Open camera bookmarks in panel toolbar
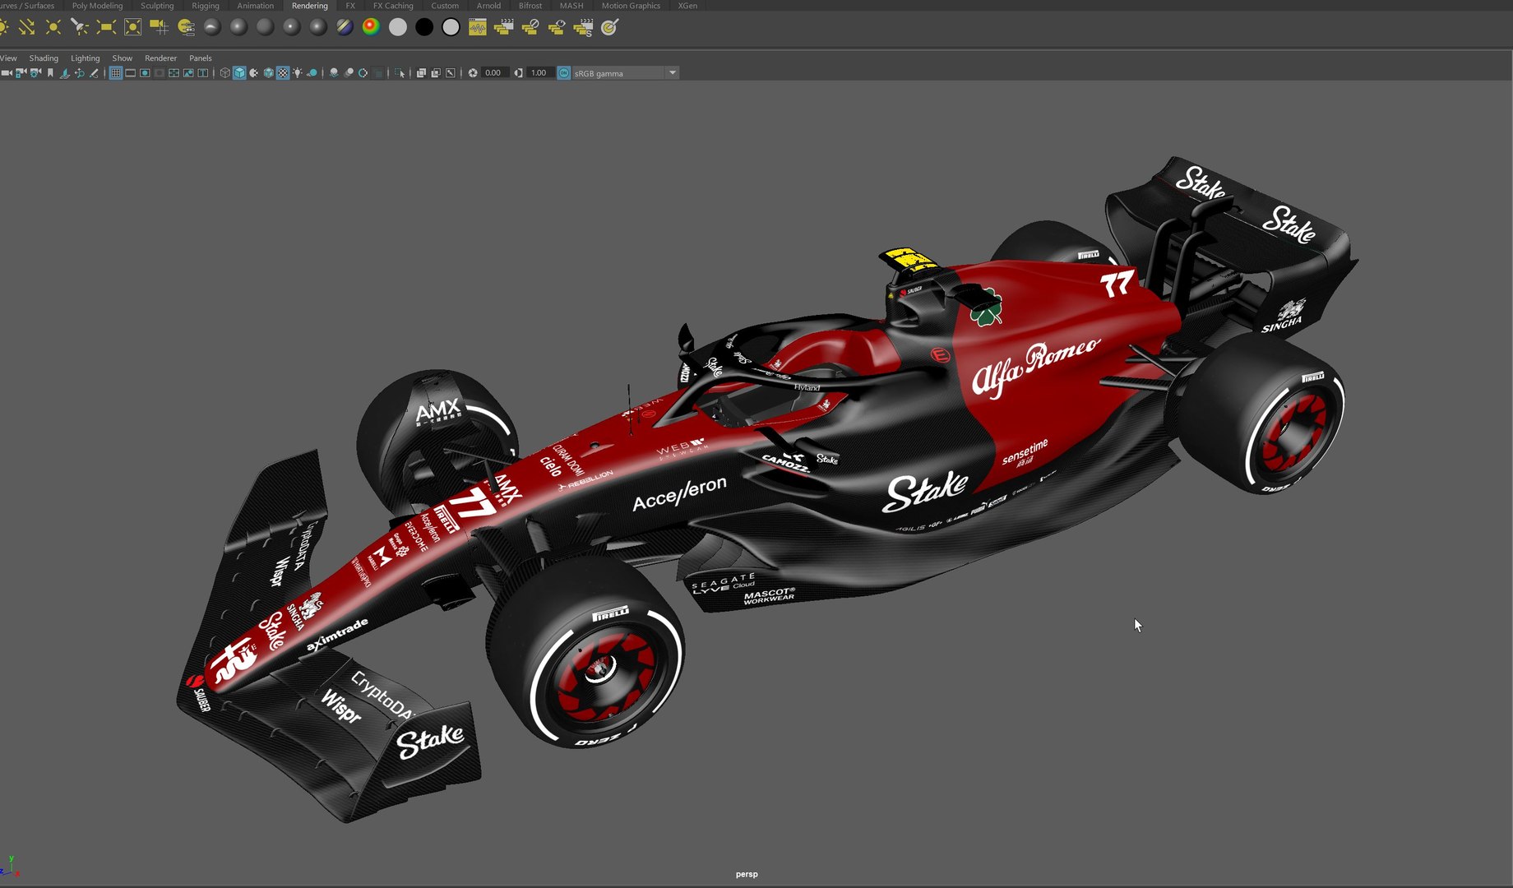The height and width of the screenshot is (888, 1513). [x=50, y=73]
